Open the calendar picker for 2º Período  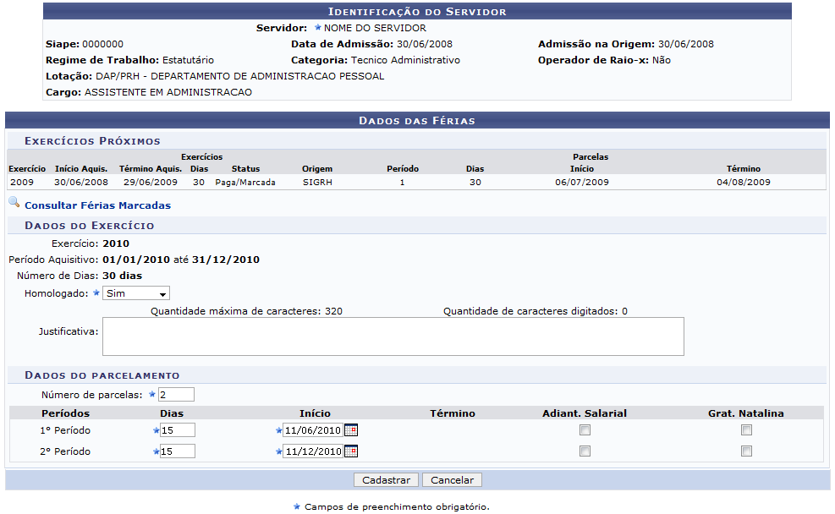(x=351, y=451)
